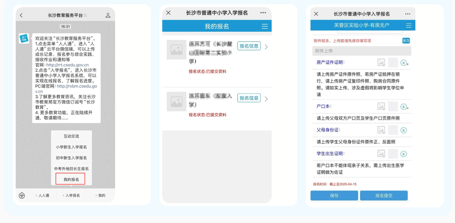Open hamburger menu in 我的报名 header

coord(265,26)
